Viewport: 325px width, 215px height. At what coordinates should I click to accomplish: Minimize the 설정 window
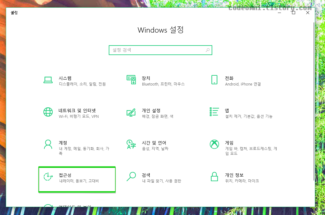pyautogui.click(x=279, y=13)
